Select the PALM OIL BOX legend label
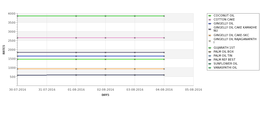This screenshot has width=260, height=114. pos(223,52)
